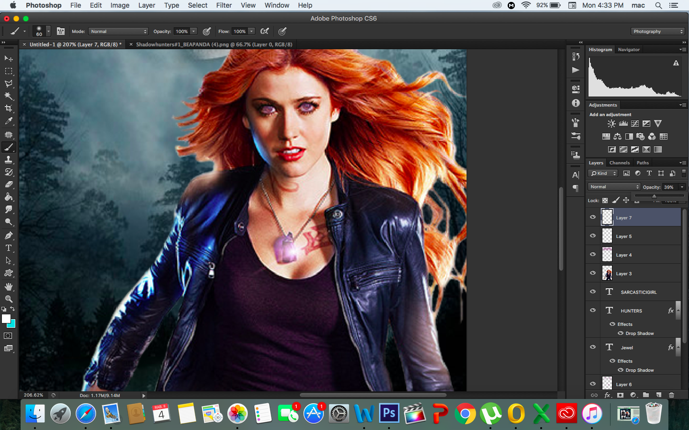The image size is (689, 430).
Task: Collapse the HUNTERS layer effects arrow
Action: click(678, 311)
